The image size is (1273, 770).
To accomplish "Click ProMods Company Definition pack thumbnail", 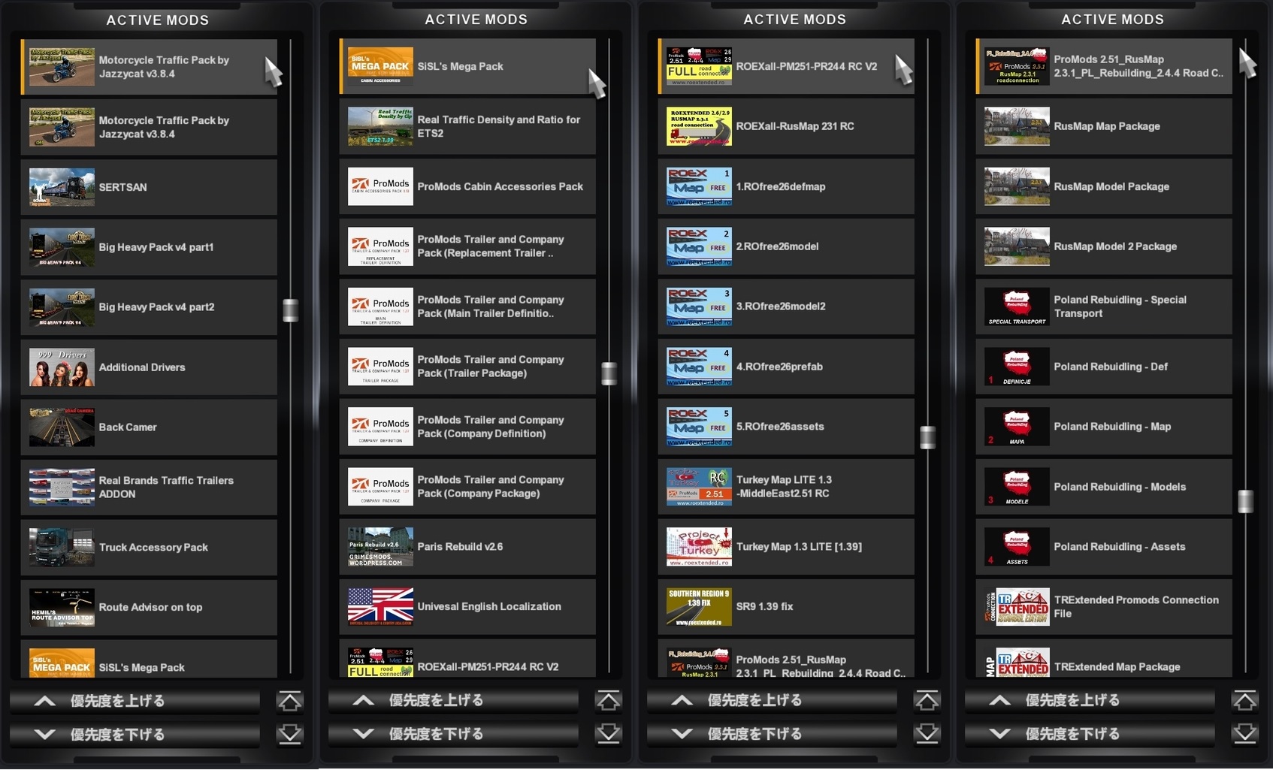I will click(x=380, y=427).
